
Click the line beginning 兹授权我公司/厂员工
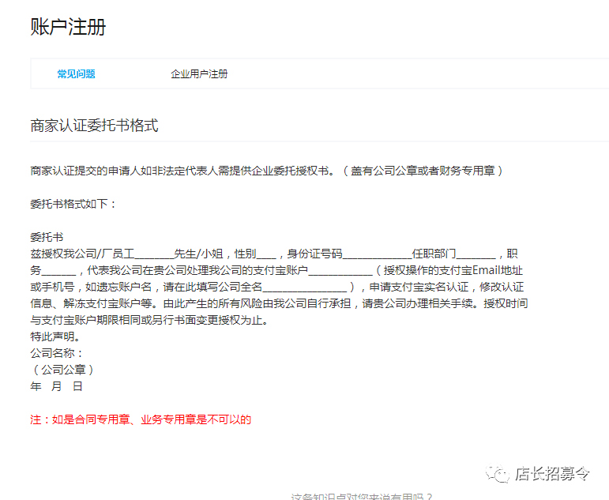(274, 254)
